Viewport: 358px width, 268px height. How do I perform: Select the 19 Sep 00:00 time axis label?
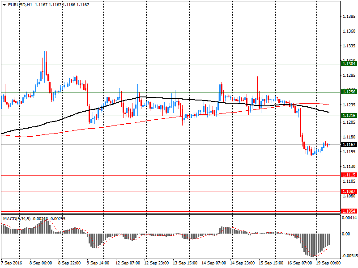pos(328,263)
